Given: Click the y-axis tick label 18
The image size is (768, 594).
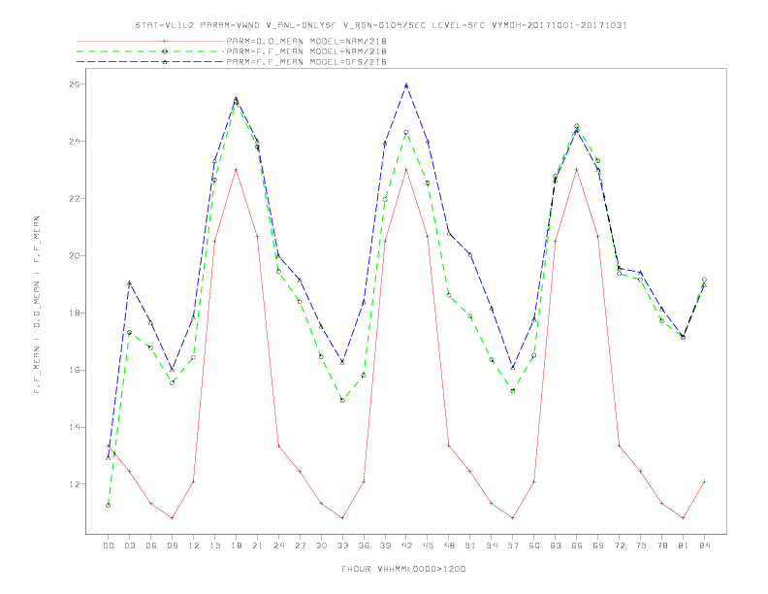Looking at the screenshot, I should pos(75,313).
